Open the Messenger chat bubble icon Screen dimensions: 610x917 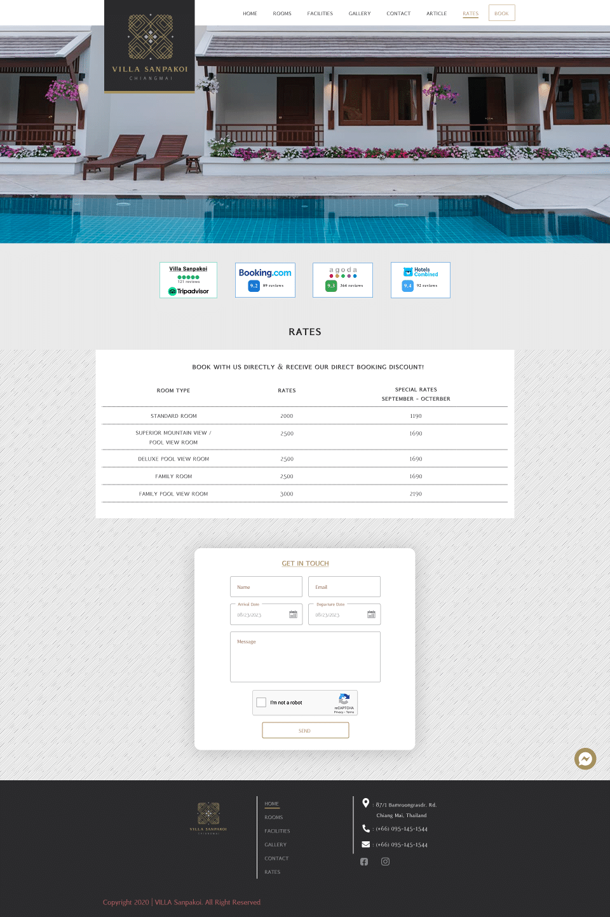point(585,759)
